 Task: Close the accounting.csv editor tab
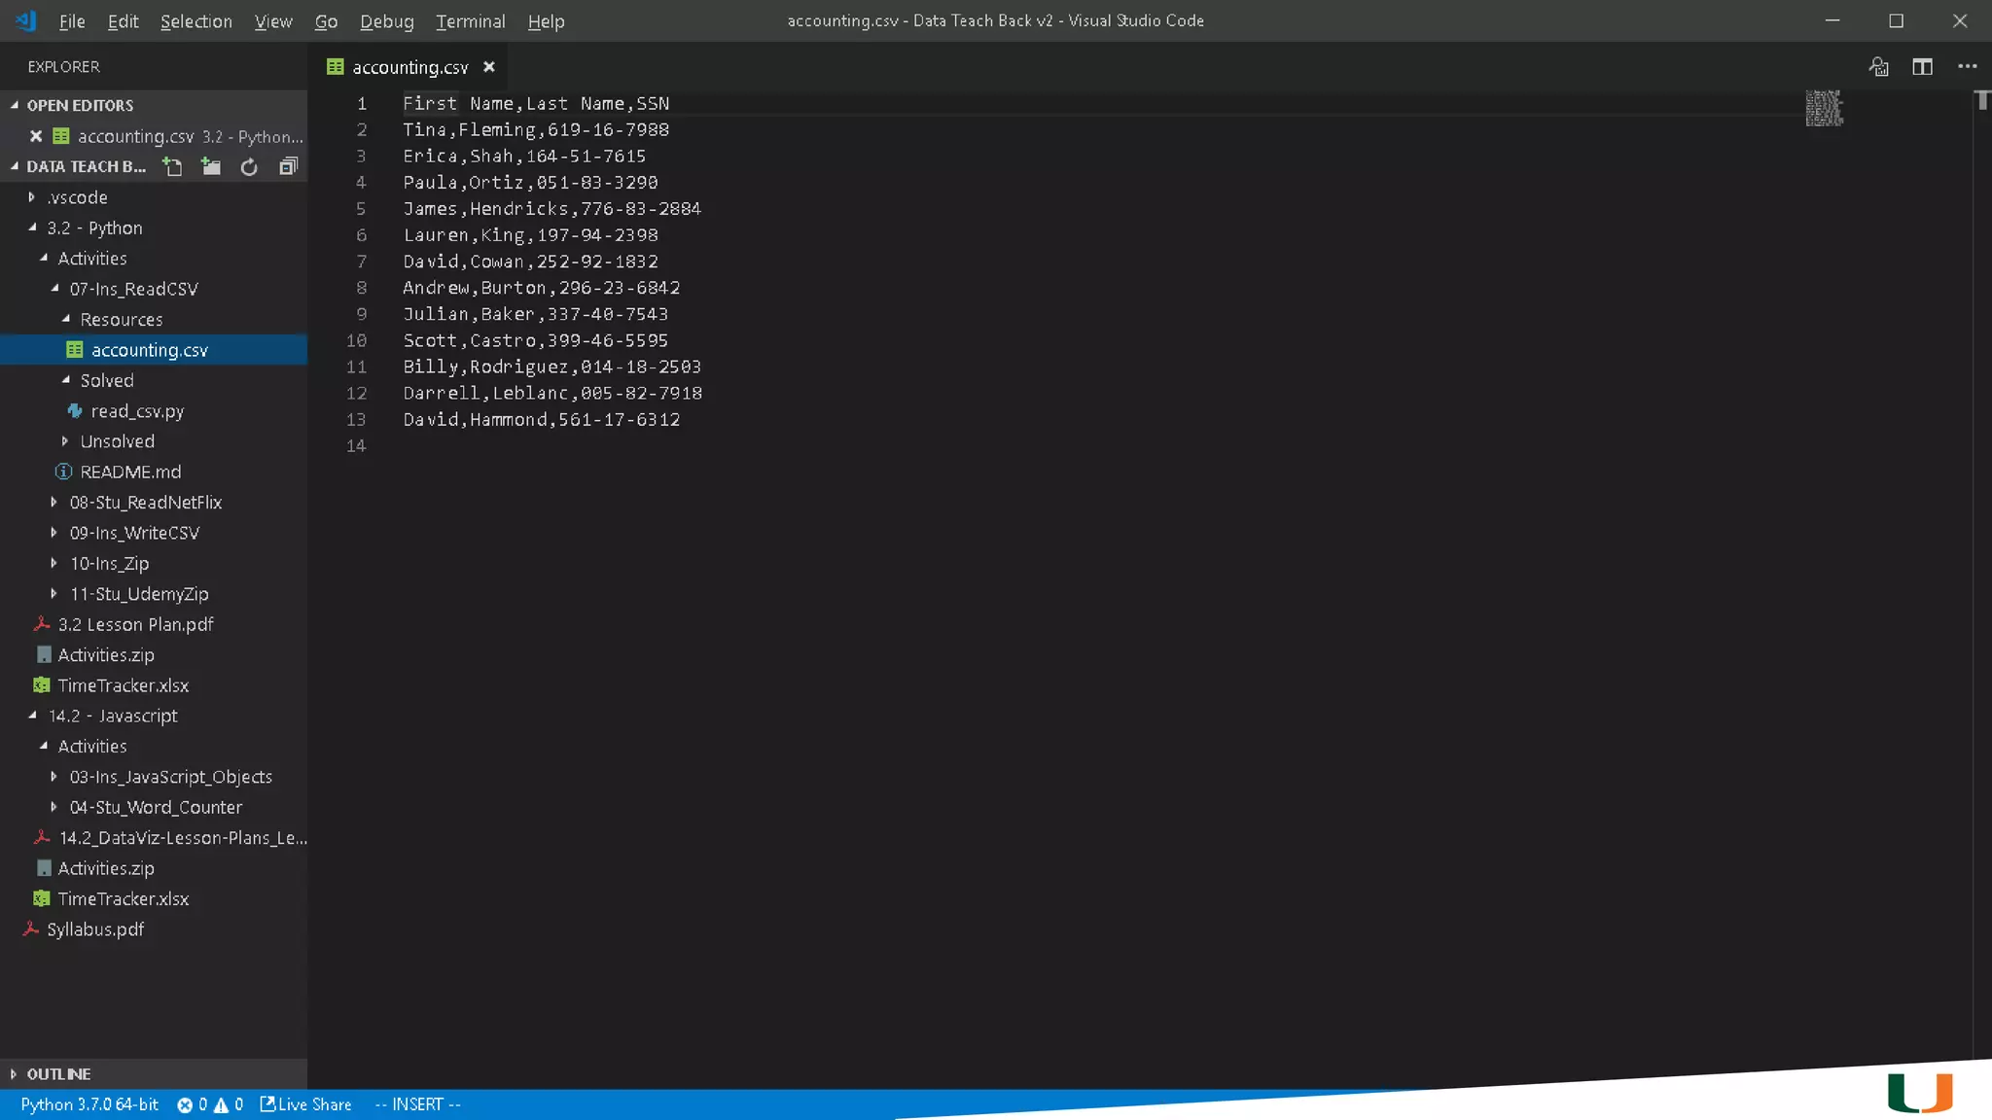click(489, 67)
